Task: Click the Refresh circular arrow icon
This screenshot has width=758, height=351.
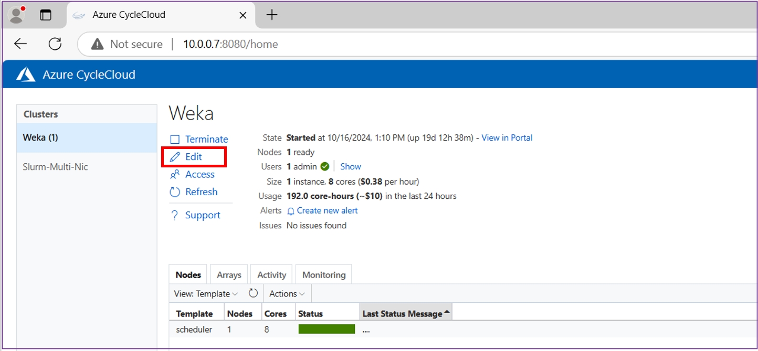Action: click(175, 192)
